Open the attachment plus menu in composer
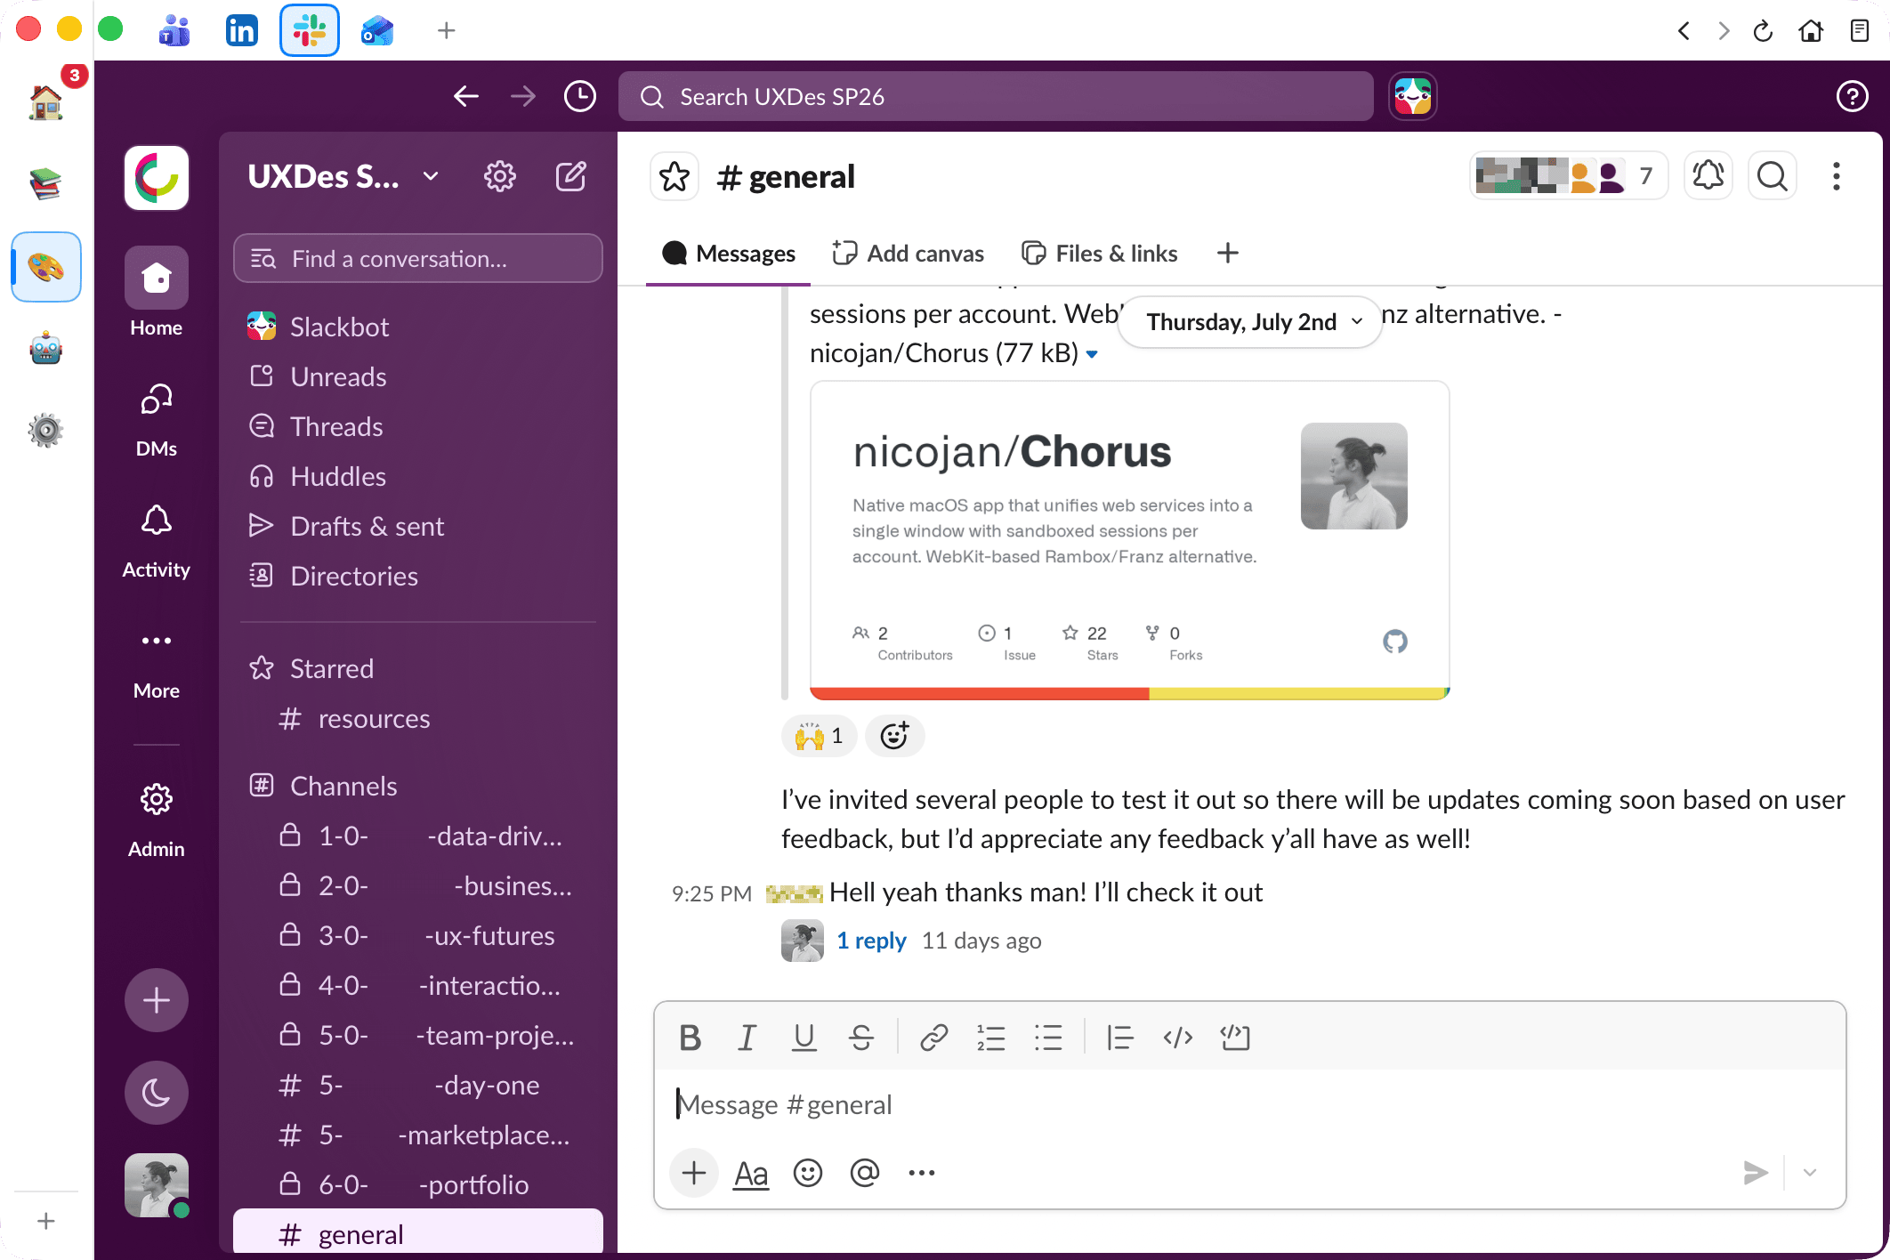The height and width of the screenshot is (1260, 1890). 694,1173
